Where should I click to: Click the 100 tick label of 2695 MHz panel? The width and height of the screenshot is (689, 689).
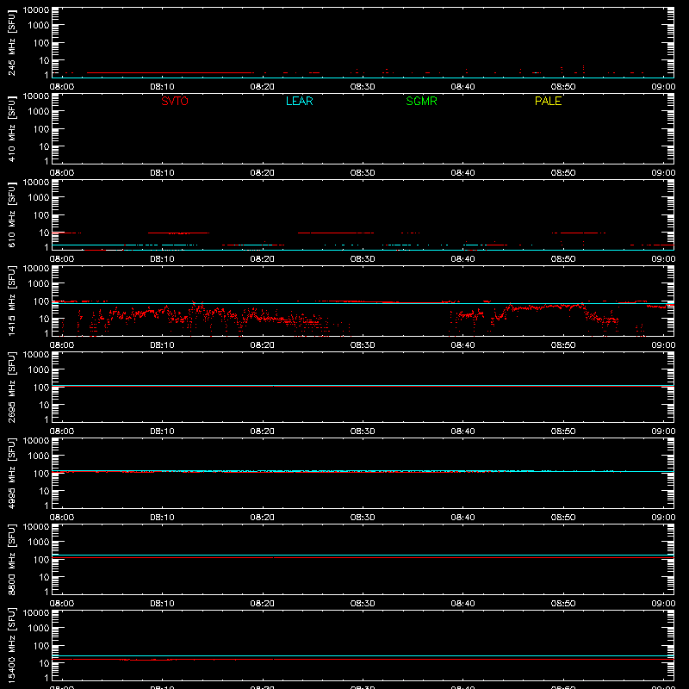pyautogui.click(x=41, y=387)
